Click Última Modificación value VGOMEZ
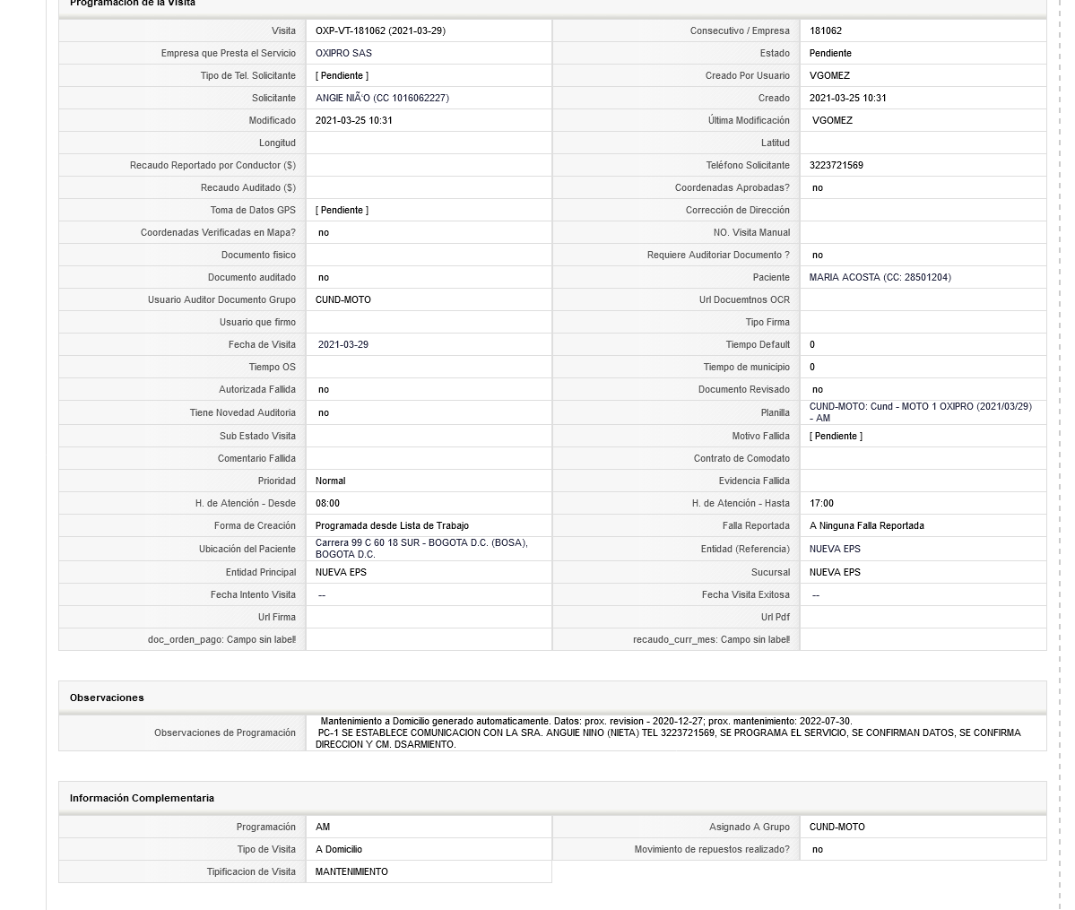Screen dimensions: 1075x910 click(832, 121)
